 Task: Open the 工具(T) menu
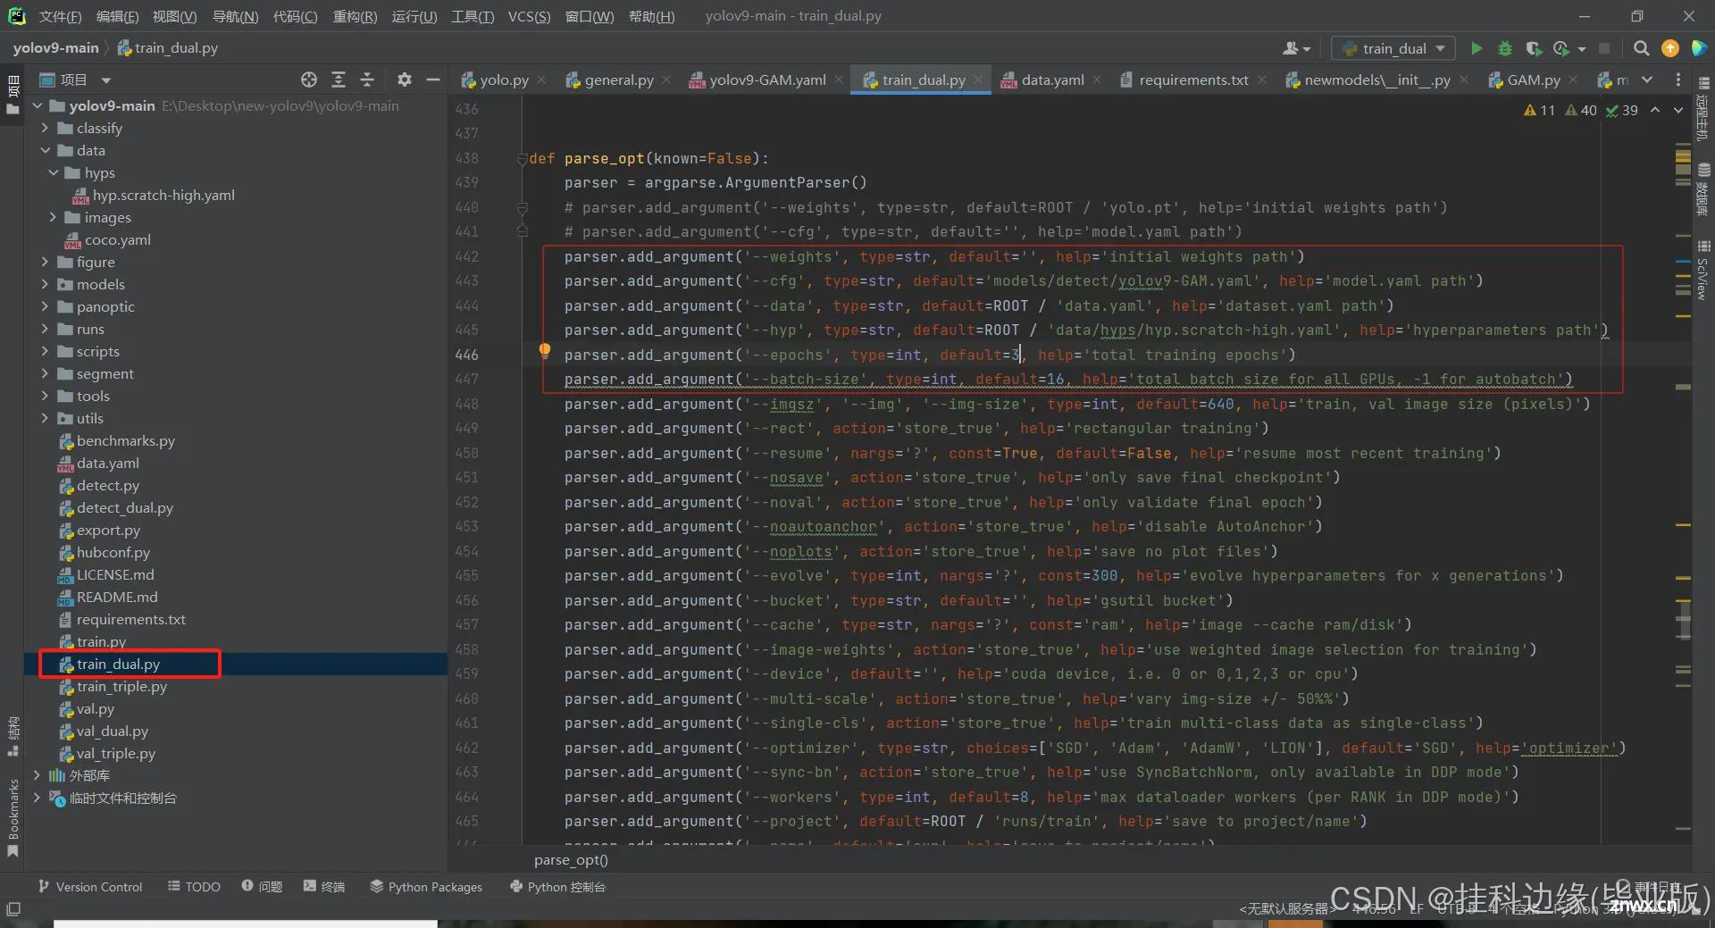[x=473, y=16]
